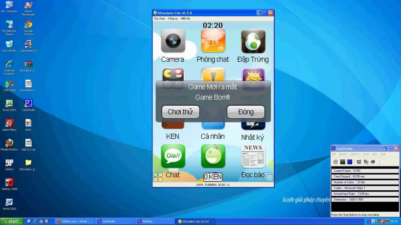Select the UniKey desktop icon
Screen dimensions: 401x225
pyautogui.click(x=9, y=165)
